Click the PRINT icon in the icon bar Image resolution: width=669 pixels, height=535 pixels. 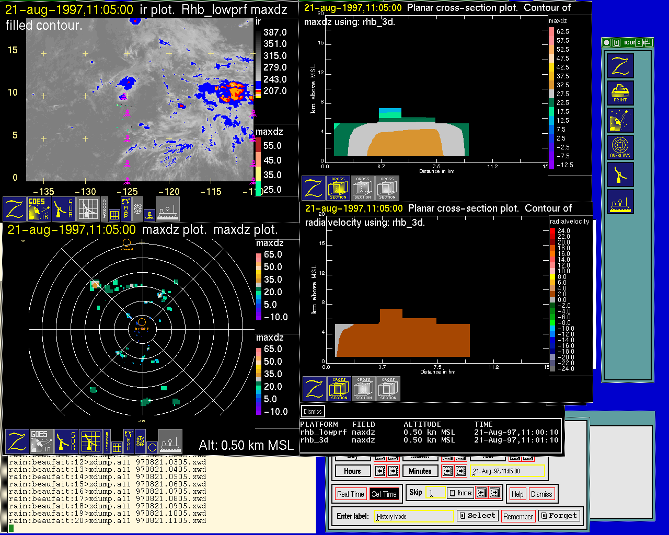620,94
